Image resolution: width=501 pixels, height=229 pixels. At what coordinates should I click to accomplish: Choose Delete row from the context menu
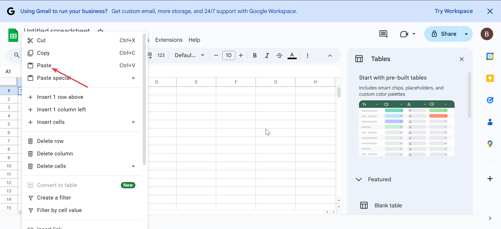click(x=82, y=141)
